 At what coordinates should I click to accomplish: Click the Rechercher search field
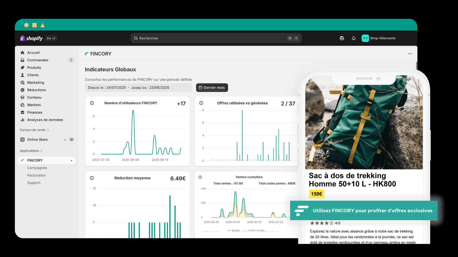tap(216, 38)
